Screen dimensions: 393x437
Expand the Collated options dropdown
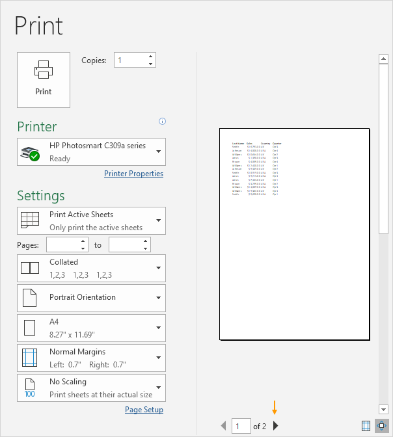[x=91, y=268]
